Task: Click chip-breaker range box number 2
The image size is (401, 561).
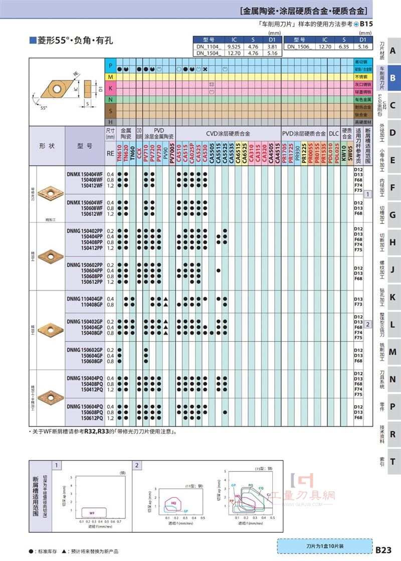Action: click(368, 325)
